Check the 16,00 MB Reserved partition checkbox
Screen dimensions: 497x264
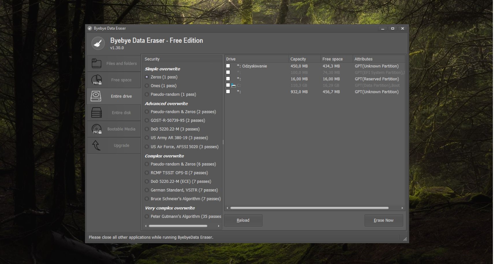pos(228,79)
